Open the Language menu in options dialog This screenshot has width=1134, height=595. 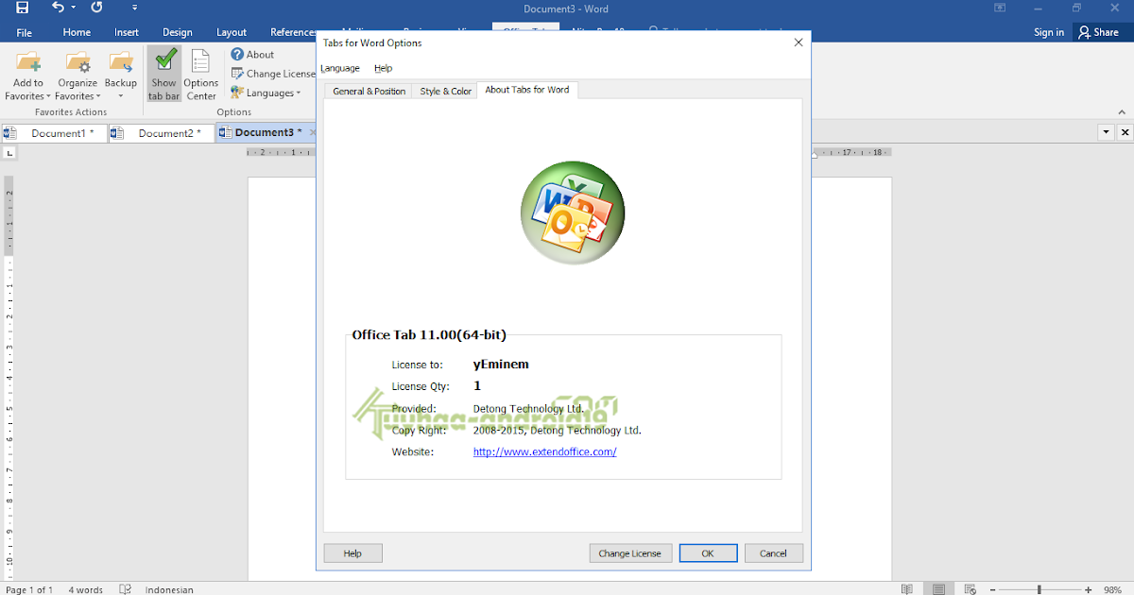click(x=340, y=68)
